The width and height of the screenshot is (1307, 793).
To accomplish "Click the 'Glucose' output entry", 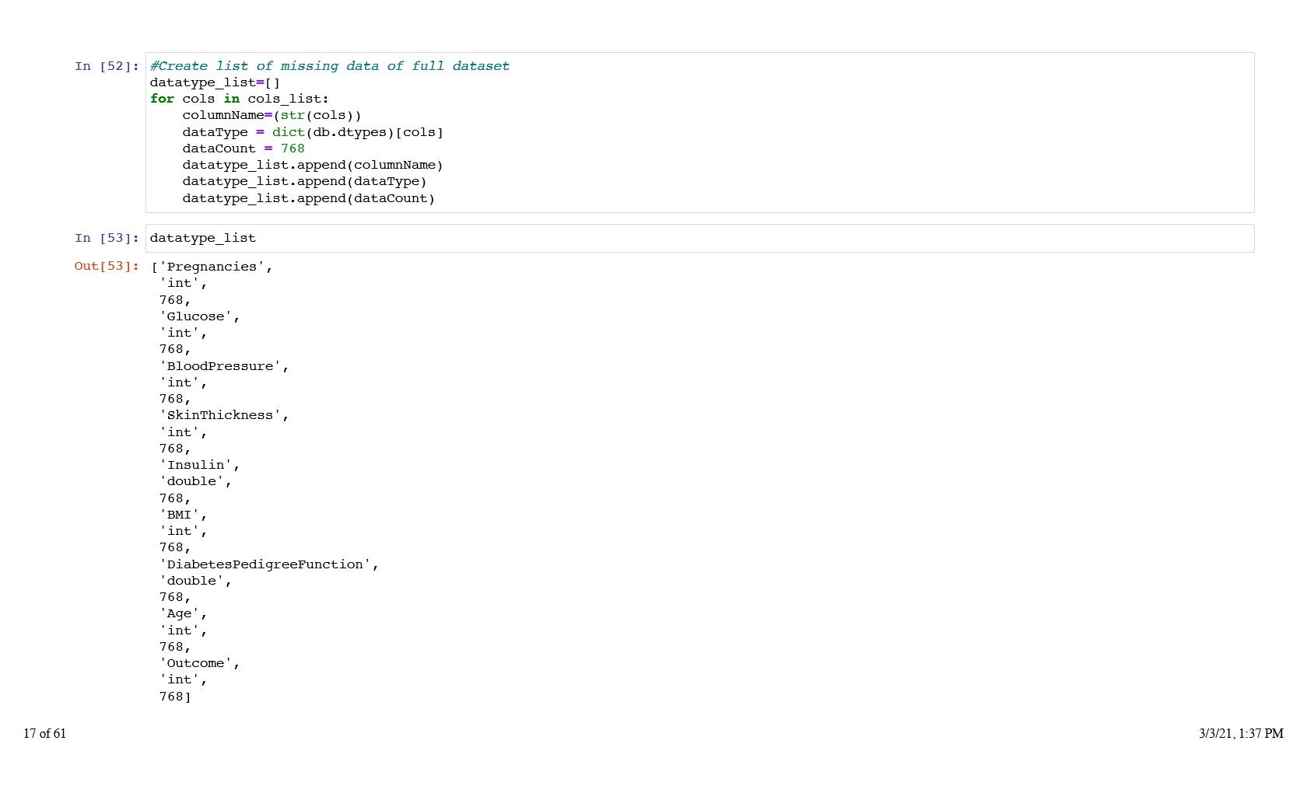I will coord(199,316).
